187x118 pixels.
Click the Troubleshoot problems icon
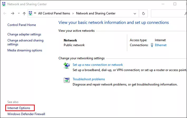pos(67,80)
